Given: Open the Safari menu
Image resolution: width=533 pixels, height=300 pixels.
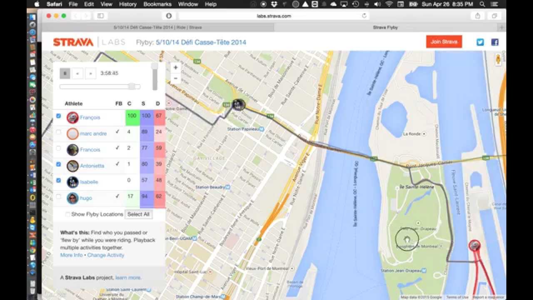Looking at the screenshot, I should point(54,4).
